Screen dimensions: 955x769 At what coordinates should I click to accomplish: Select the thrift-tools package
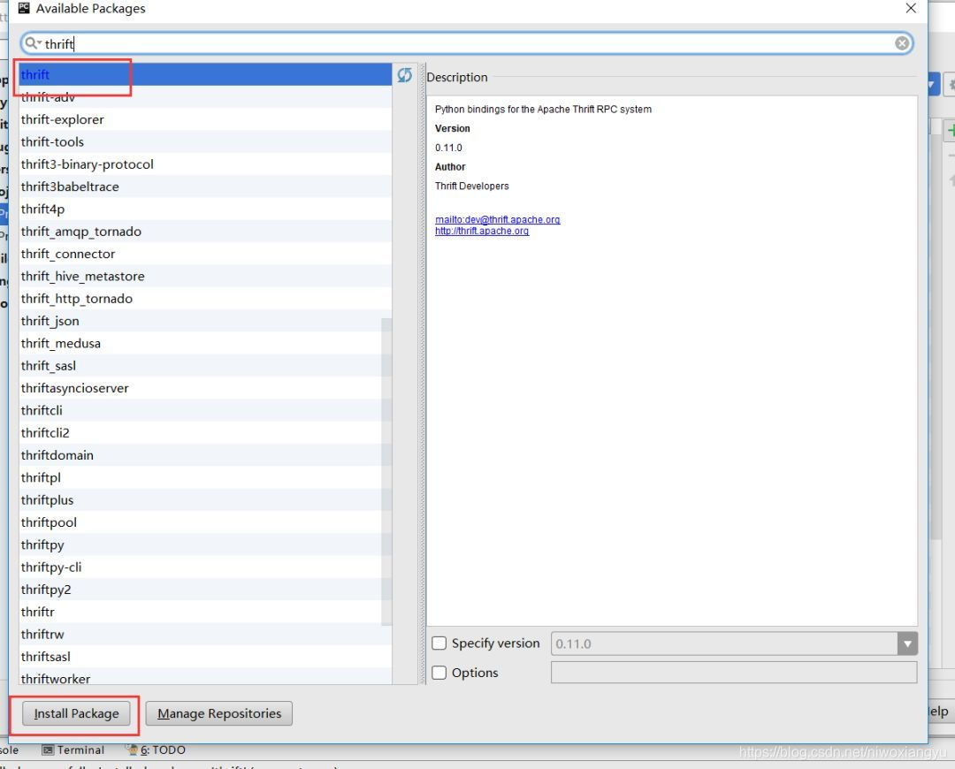click(205, 141)
